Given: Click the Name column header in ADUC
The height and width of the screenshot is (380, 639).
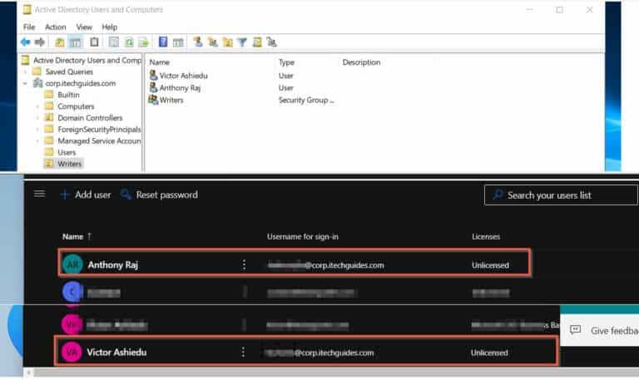Looking at the screenshot, I should coord(160,62).
